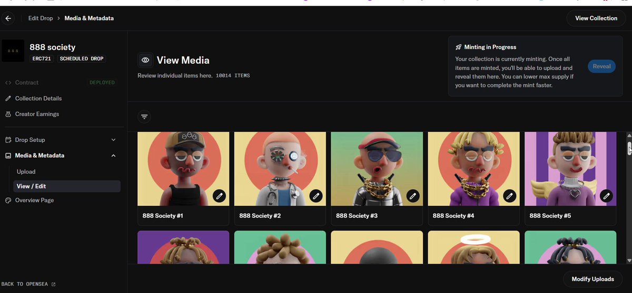Viewport: 632px width, 293px height.
Task: Click the eye icon next to View Media
Action: tap(145, 60)
